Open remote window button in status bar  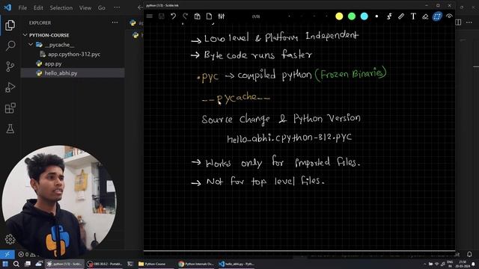tap(7, 254)
